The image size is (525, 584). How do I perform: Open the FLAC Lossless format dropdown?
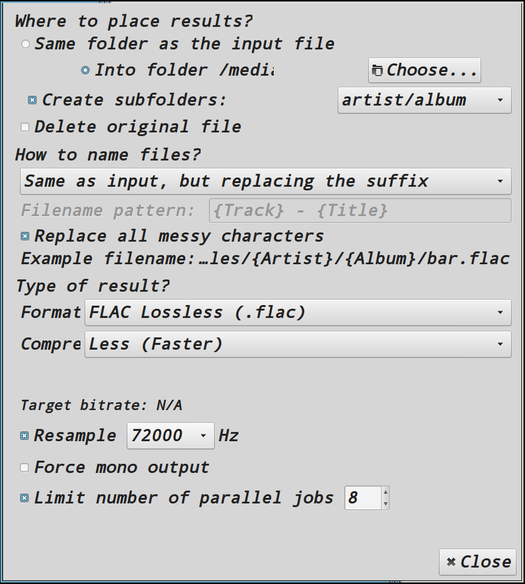(298, 312)
